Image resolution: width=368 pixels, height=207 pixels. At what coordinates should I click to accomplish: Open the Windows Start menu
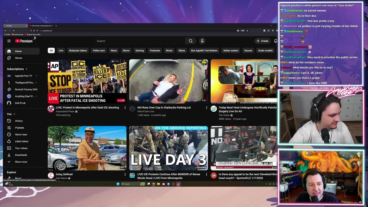118,184
